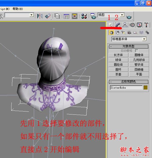The width and height of the screenshot is (152, 158).
Task: Click the SisterRobe object name field
Action: [126, 88]
